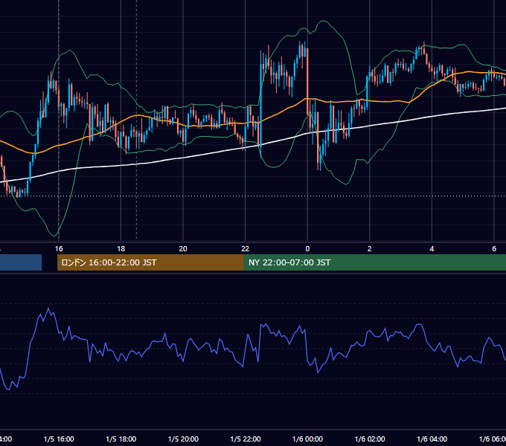This screenshot has height=446, width=506.
Task: Click the '16' hour label on chart axis
Action: (59, 248)
